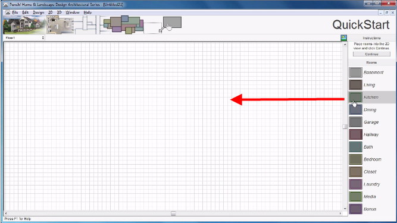
Task: Open the Edit menu
Action: [25, 12]
